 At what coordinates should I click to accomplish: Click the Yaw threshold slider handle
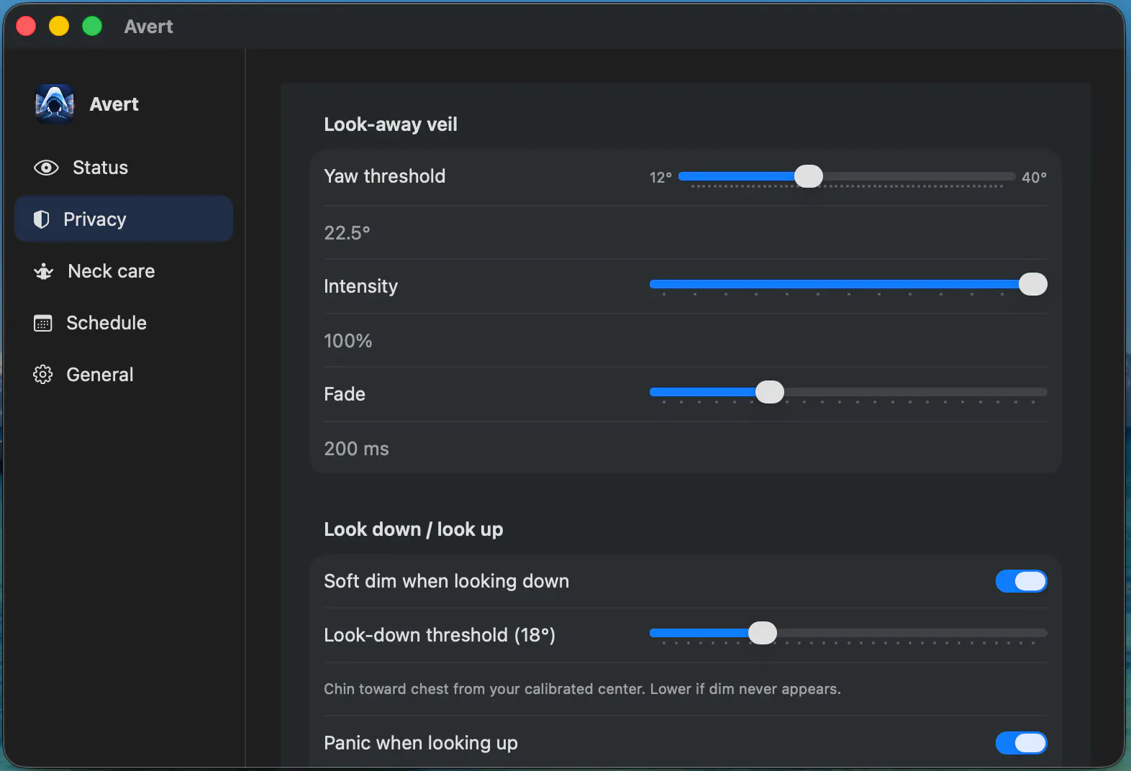coord(809,176)
